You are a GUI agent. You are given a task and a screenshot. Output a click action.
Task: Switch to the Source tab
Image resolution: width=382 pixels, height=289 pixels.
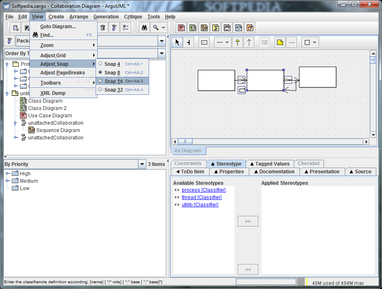(360, 172)
